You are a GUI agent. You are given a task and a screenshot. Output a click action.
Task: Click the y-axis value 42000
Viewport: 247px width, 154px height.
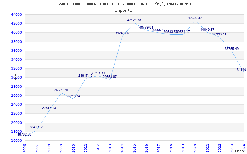[x=16, y=24]
